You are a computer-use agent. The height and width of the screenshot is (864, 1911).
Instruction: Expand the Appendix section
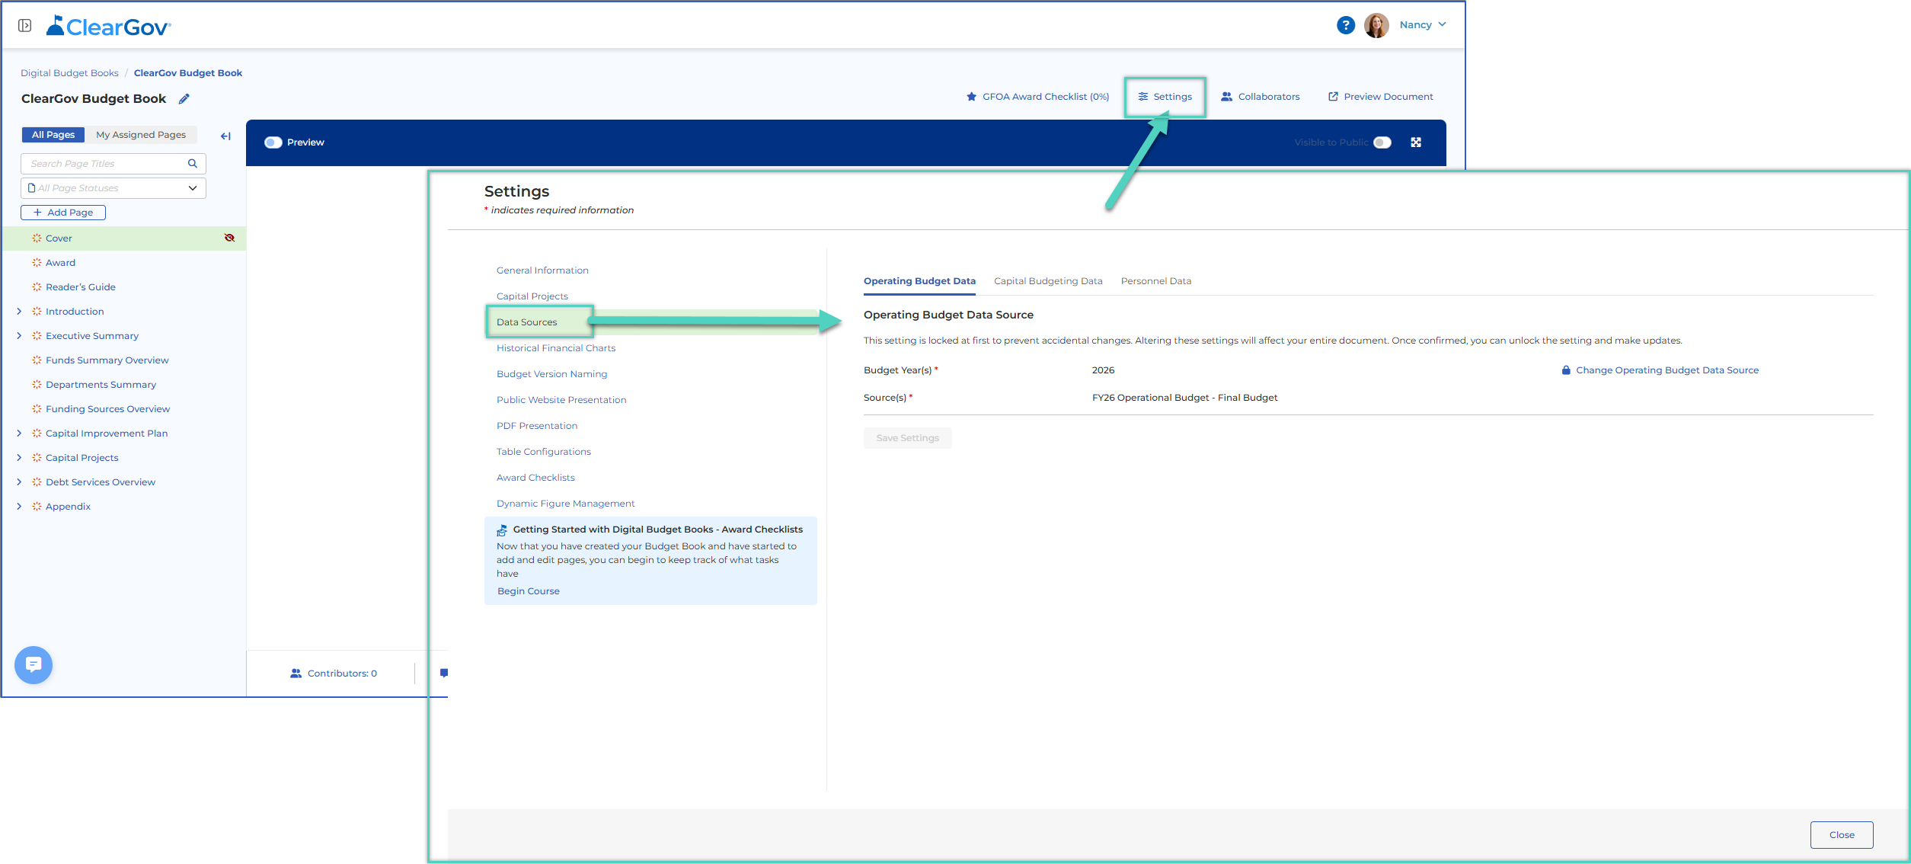click(19, 507)
